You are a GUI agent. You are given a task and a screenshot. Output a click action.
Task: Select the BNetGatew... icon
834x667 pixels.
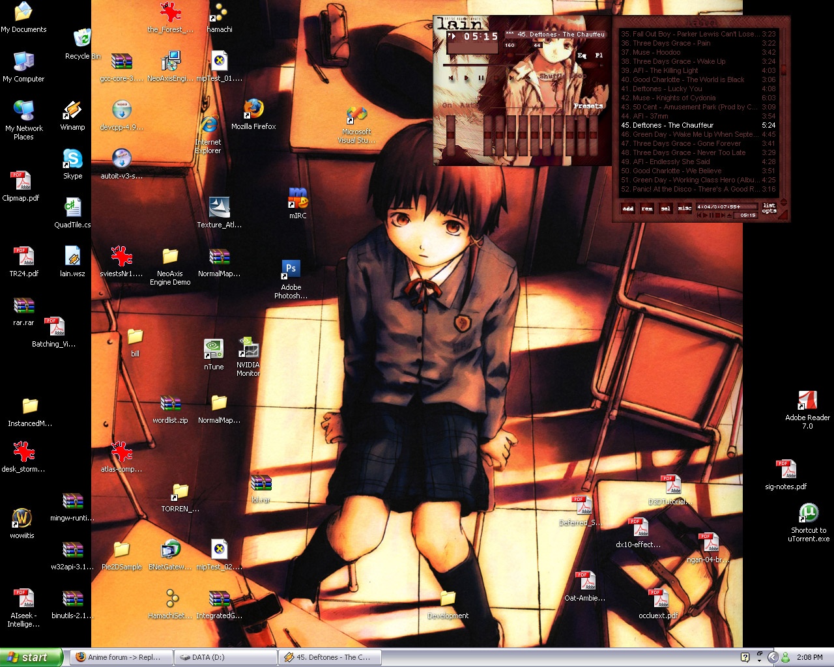tap(170, 555)
